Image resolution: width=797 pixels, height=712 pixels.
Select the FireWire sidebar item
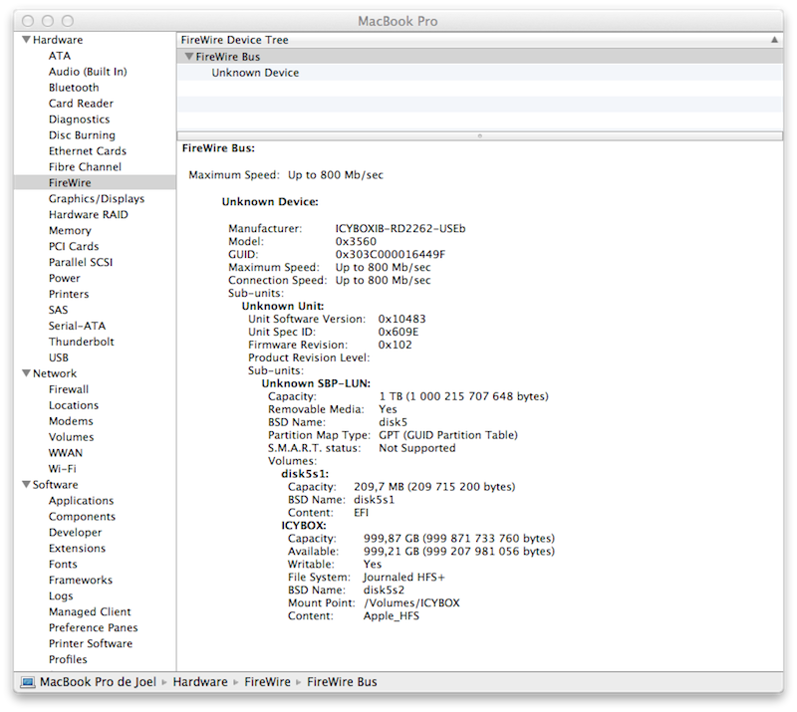[95, 182]
